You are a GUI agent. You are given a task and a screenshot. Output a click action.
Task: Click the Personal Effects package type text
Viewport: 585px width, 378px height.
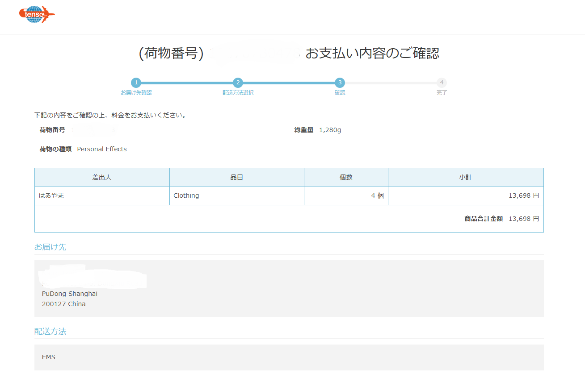pos(102,149)
